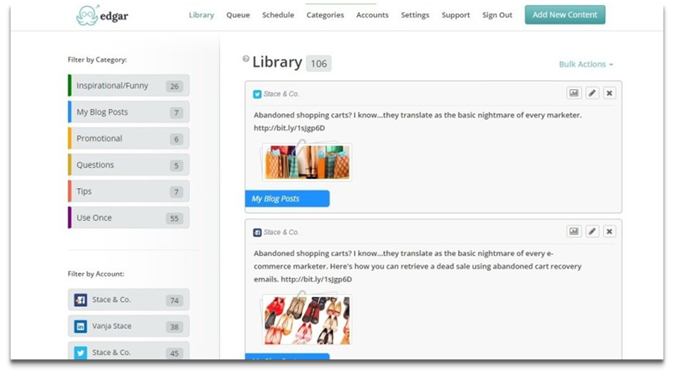Edit the Twitter post with pencil icon

[592, 93]
